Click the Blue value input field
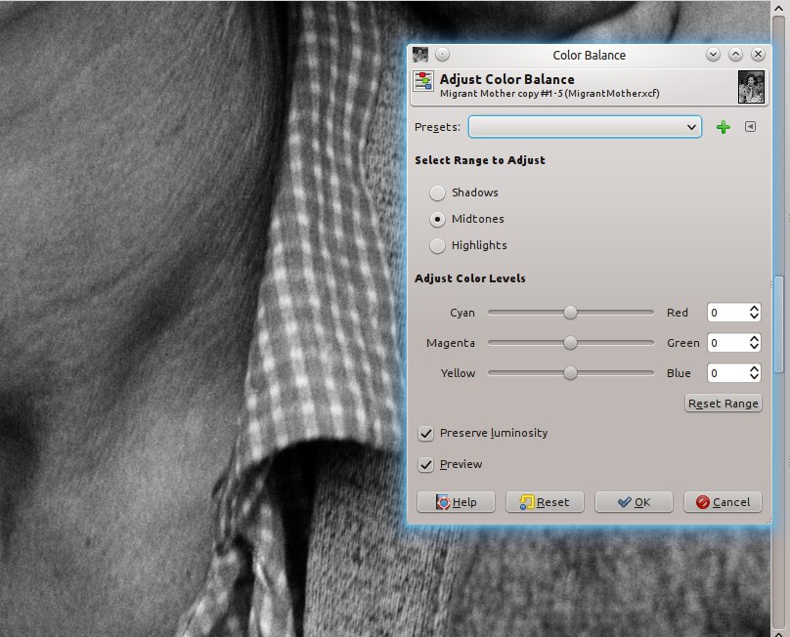 pyautogui.click(x=727, y=373)
